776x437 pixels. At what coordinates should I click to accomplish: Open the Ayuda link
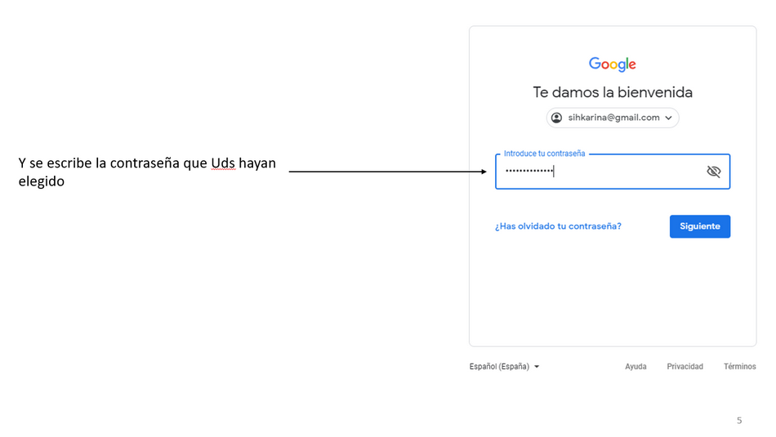coord(636,367)
